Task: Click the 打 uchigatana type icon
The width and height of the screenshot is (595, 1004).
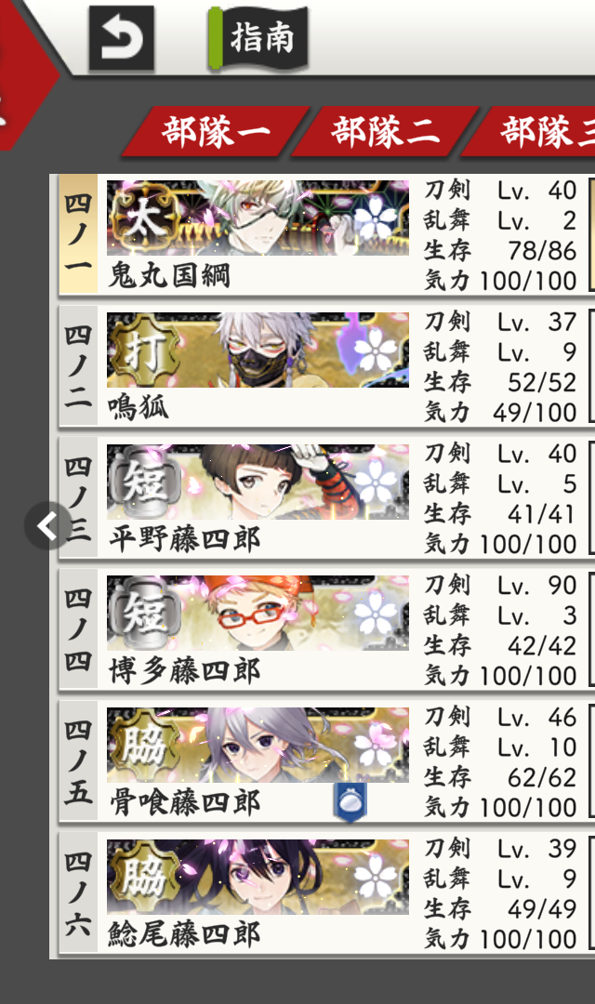Action: click(x=144, y=350)
